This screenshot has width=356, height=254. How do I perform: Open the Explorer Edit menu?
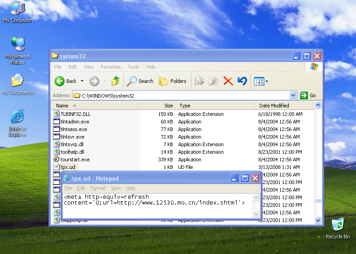[x=73, y=67]
